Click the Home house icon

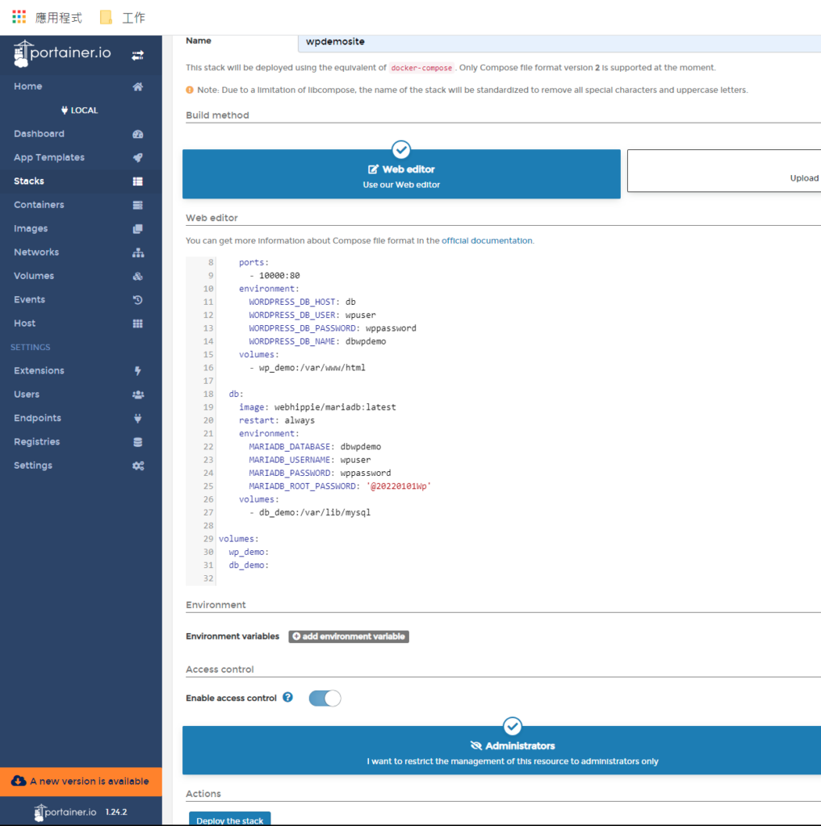(138, 86)
